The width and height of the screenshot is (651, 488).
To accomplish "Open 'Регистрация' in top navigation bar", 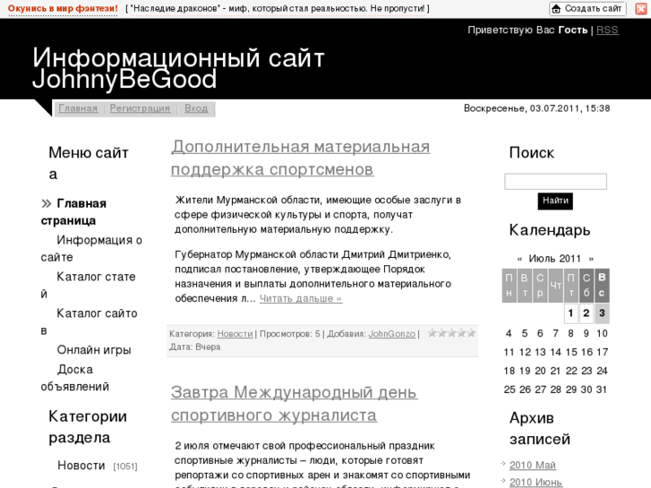I will [x=140, y=109].
